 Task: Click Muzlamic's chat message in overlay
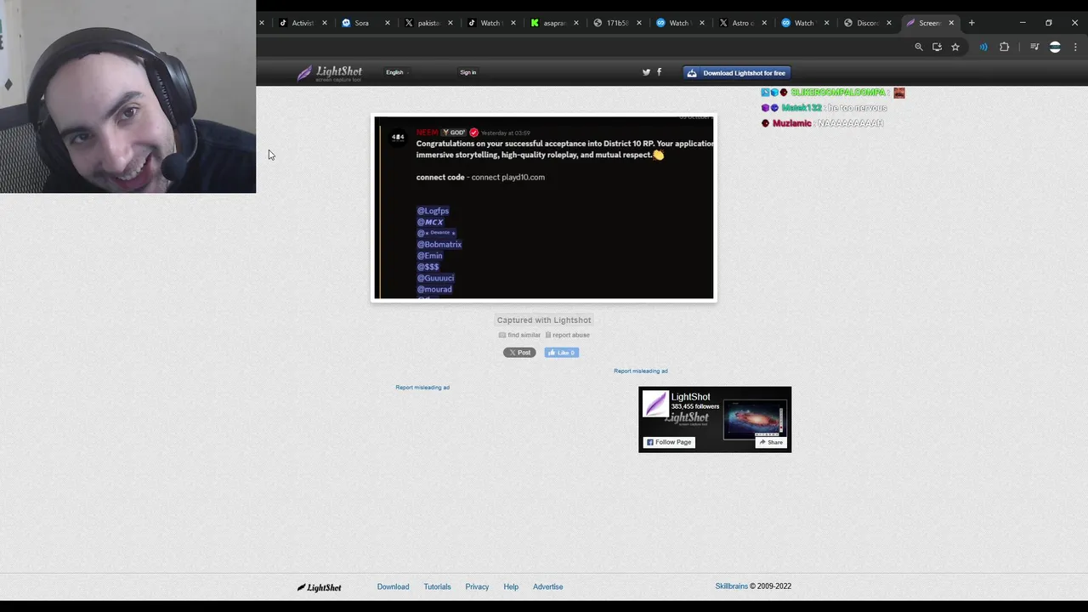point(823,123)
